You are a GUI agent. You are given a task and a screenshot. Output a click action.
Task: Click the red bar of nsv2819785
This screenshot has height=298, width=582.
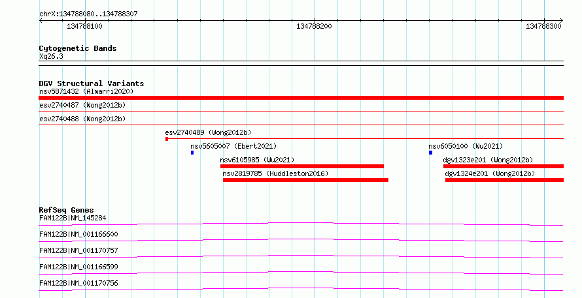click(x=305, y=180)
